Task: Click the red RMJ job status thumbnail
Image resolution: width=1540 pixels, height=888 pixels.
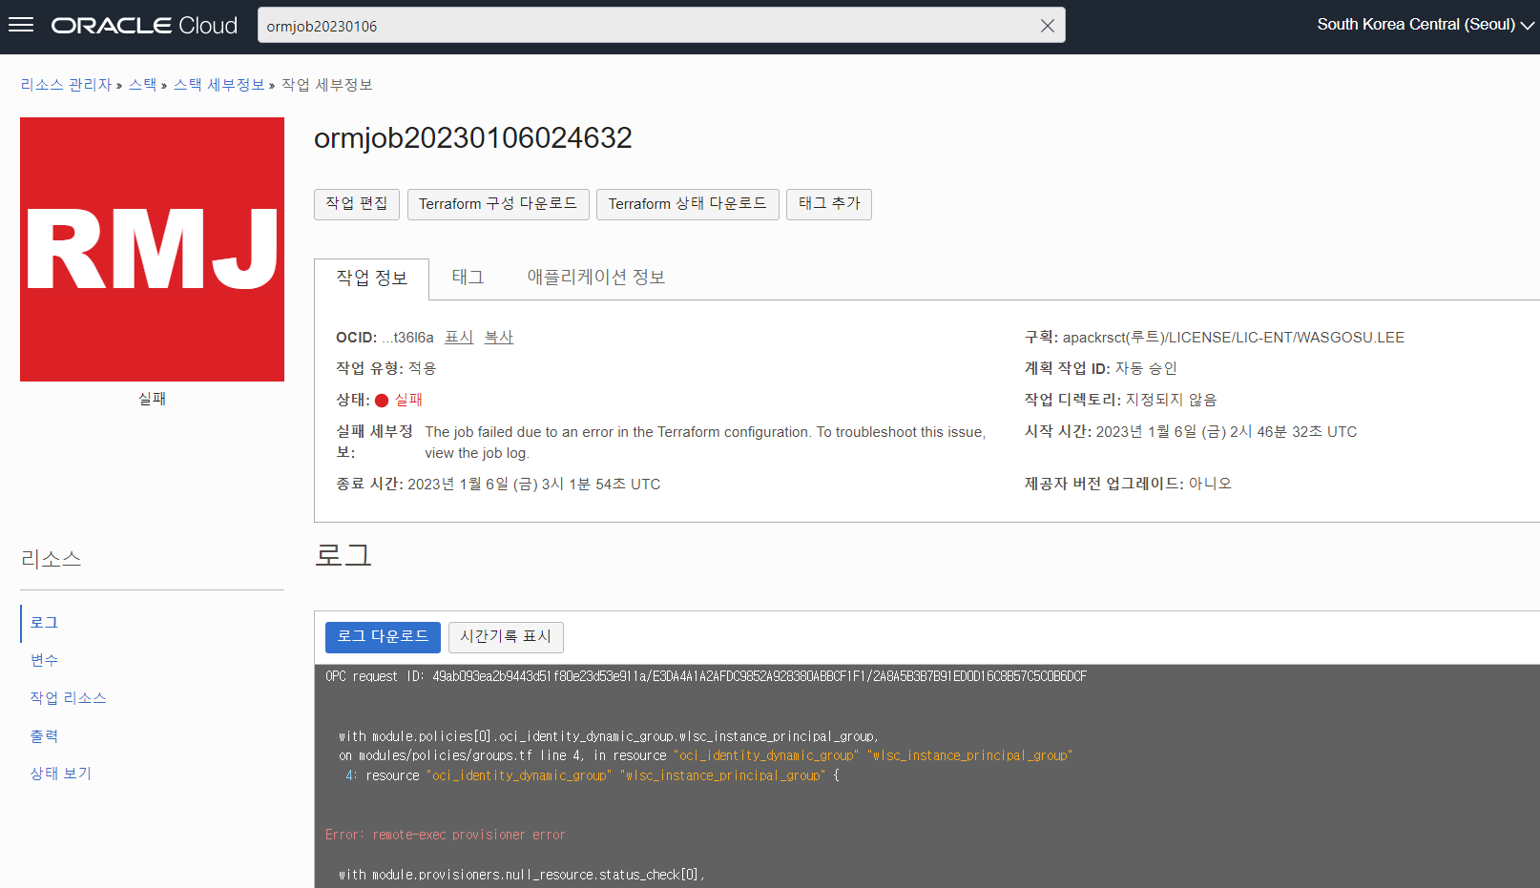Action: click(x=152, y=249)
